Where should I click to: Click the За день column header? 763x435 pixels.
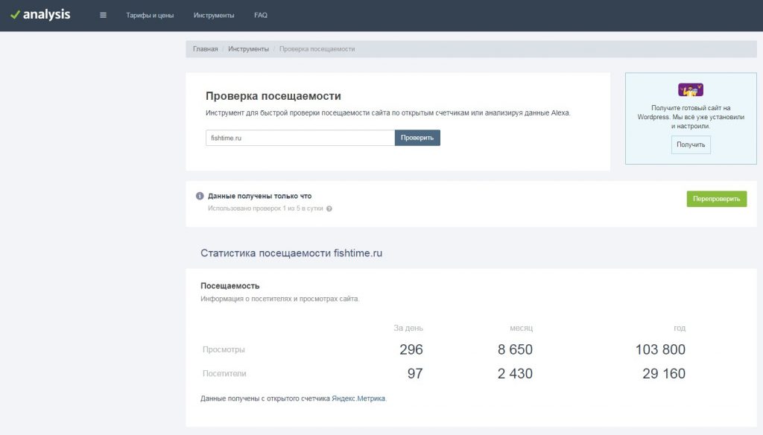click(408, 328)
